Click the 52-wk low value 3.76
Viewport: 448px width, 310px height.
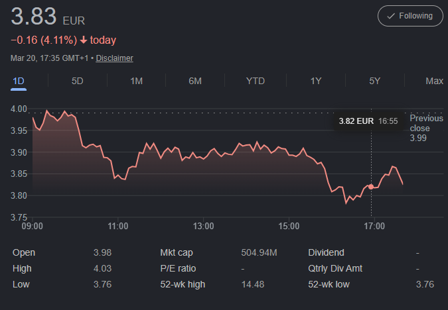pyautogui.click(x=425, y=284)
